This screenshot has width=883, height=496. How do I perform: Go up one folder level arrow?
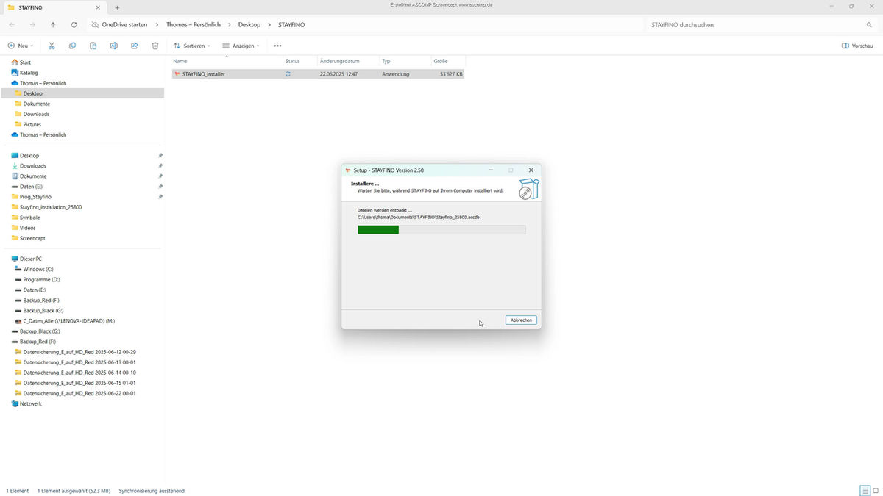[x=53, y=24]
